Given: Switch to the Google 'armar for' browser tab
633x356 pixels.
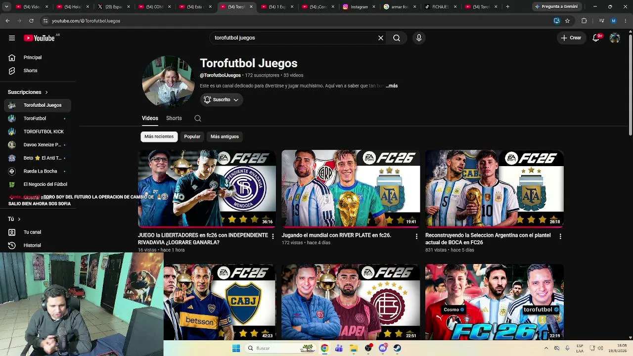Looking at the screenshot, I should [x=400, y=7].
